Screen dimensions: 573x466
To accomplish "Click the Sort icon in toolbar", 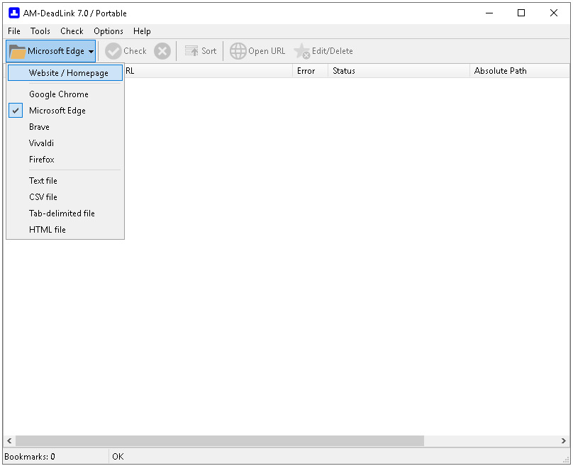I will tap(191, 51).
